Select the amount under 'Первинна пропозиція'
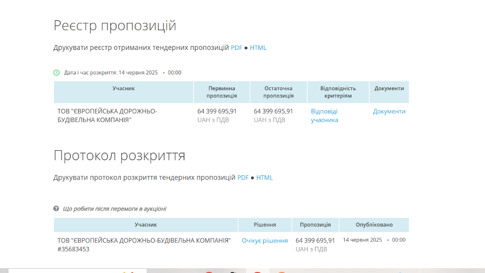 [217, 112]
